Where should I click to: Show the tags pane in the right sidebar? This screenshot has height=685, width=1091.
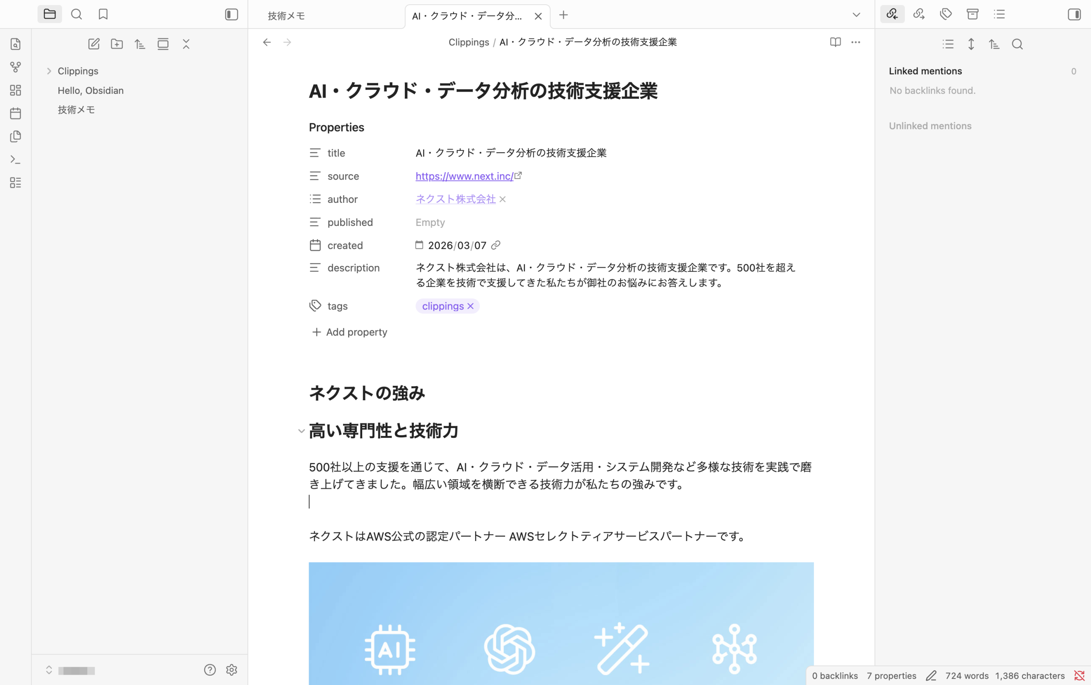(946, 14)
